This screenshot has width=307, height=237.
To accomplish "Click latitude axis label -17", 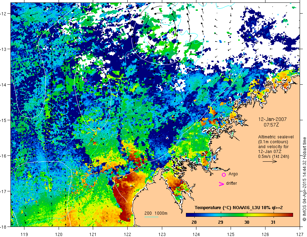I will pos(4,191).
